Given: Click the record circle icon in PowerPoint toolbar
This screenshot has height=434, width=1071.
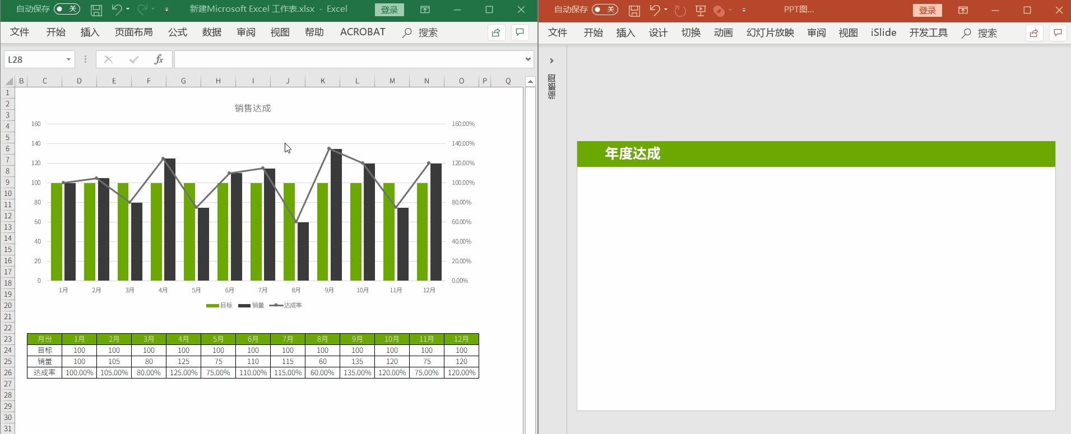Looking at the screenshot, I should [719, 11].
